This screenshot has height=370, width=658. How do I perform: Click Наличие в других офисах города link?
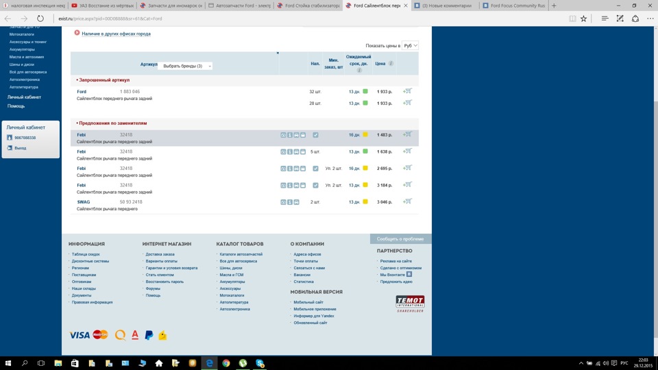pyautogui.click(x=117, y=34)
